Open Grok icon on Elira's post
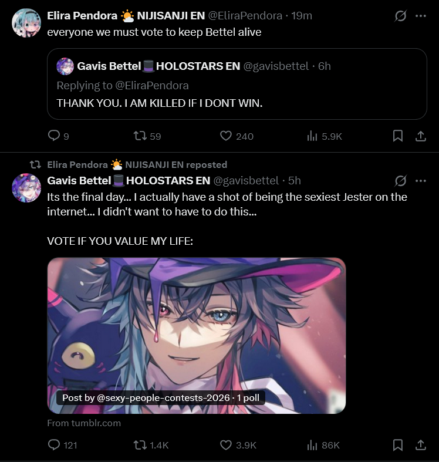 click(x=400, y=16)
